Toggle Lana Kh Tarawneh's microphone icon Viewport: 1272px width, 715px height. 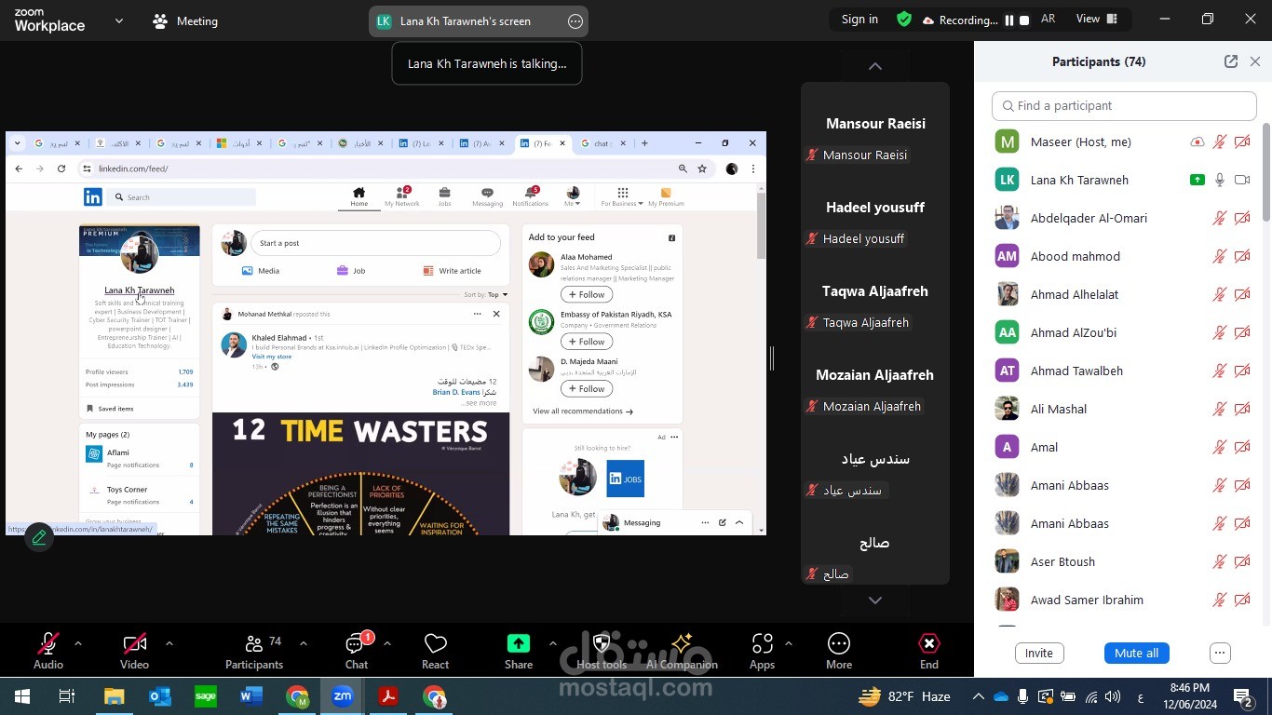(1219, 180)
